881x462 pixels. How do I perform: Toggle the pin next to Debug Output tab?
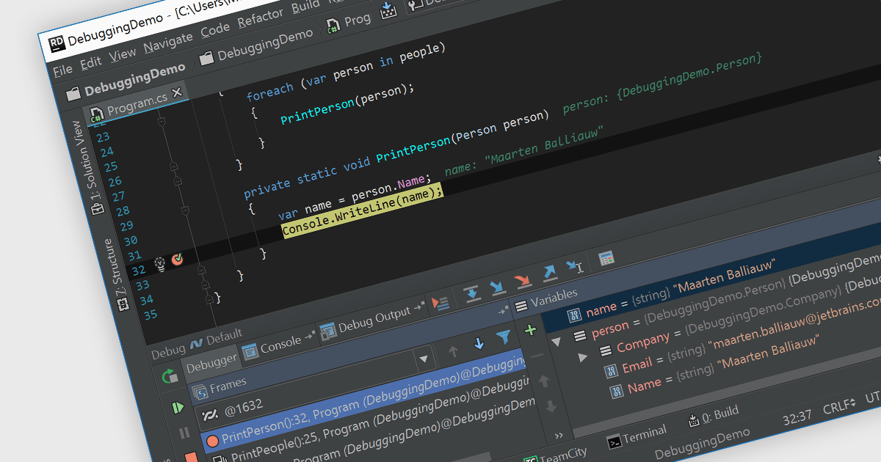point(419,307)
